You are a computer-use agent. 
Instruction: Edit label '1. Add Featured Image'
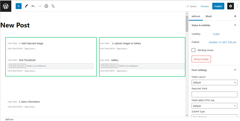click(x=31, y=43)
